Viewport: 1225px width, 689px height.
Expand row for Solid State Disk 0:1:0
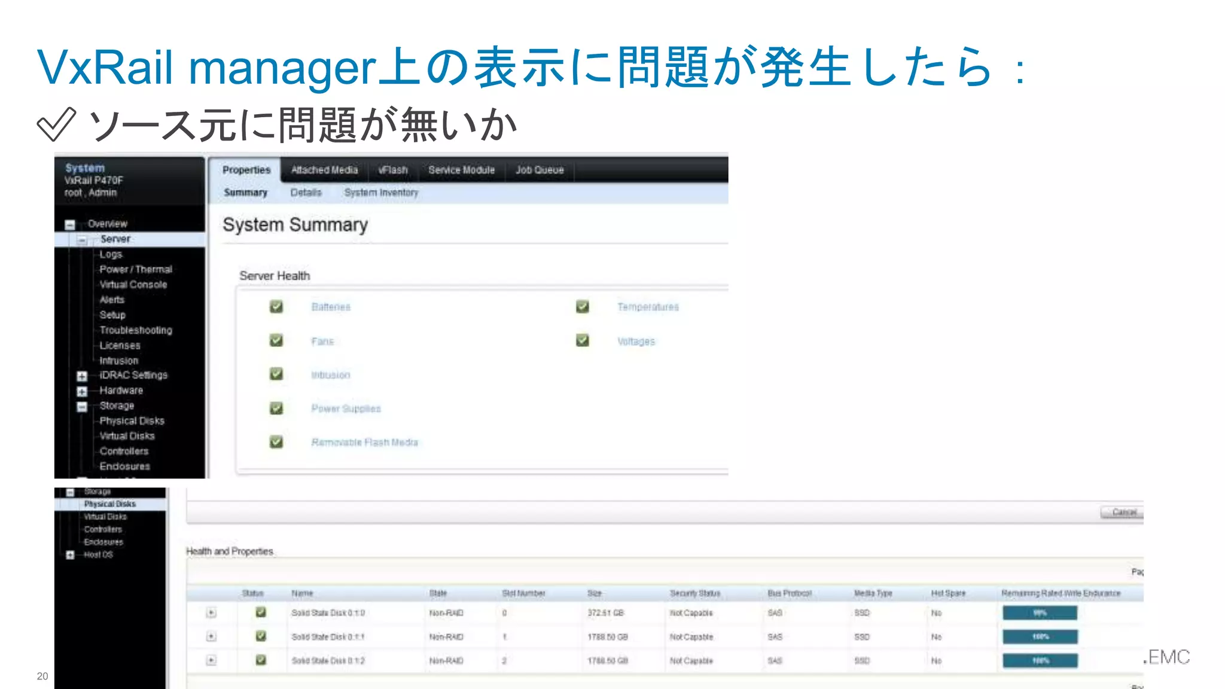tap(211, 612)
